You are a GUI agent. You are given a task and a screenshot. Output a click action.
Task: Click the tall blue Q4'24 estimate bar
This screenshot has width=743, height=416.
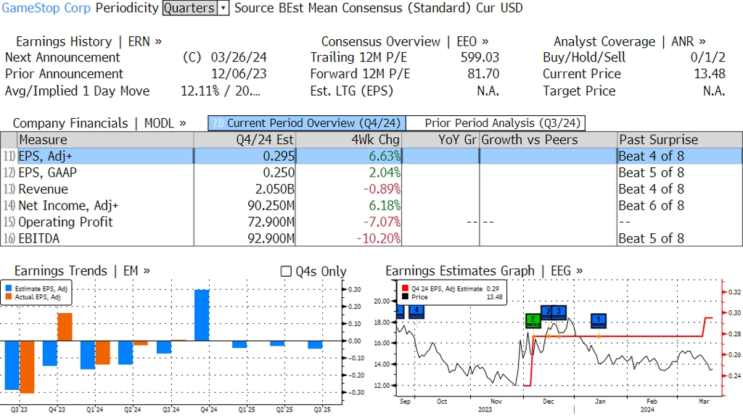(x=202, y=315)
